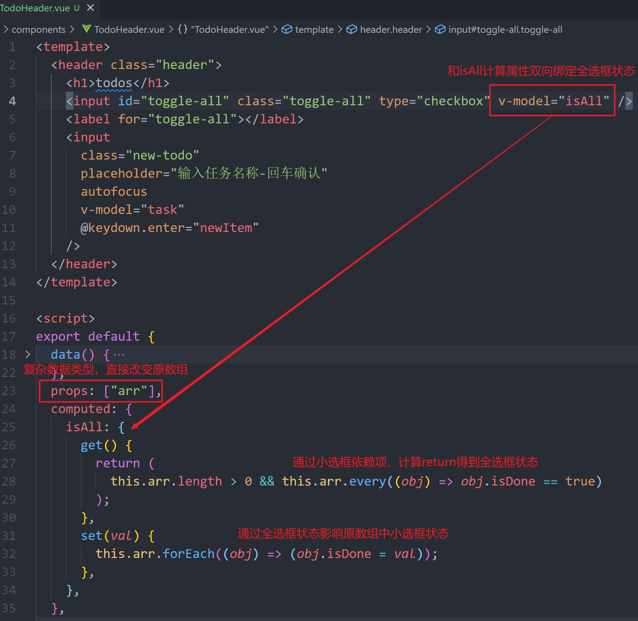The width and height of the screenshot is (638, 621).
Task: Click the Vue logo icon in breadcrumb
Action: [86, 29]
